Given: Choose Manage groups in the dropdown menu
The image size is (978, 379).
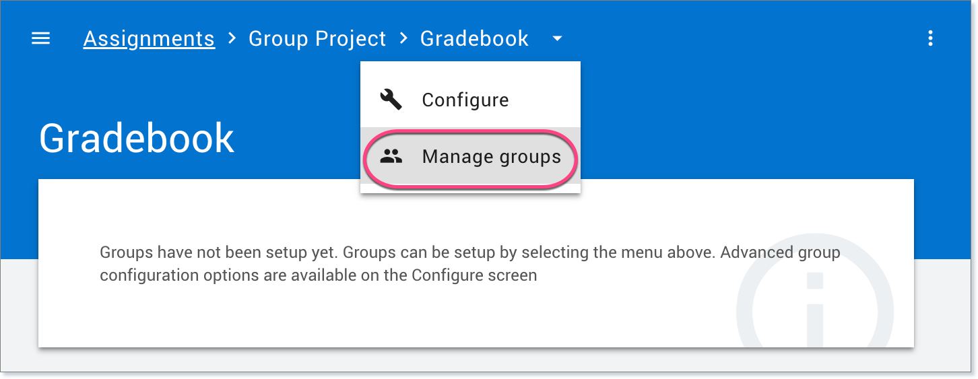Looking at the screenshot, I should tap(491, 157).
